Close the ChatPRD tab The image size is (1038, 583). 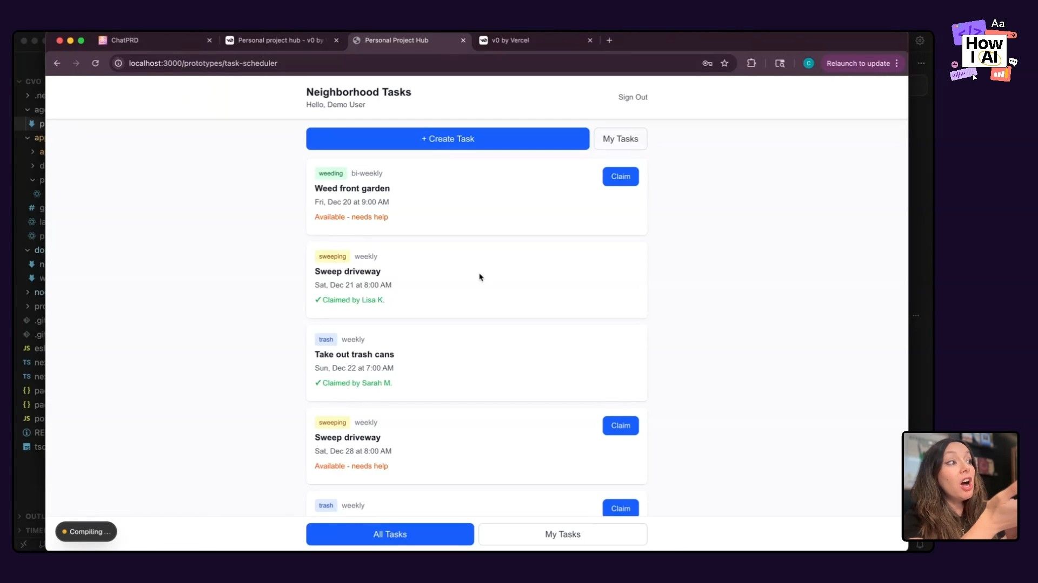[x=209, y=40]
